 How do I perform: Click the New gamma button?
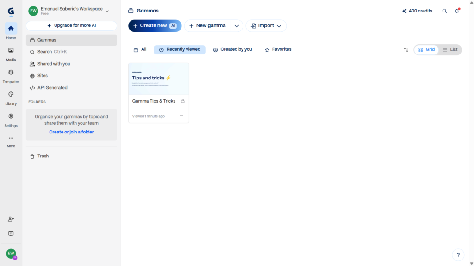tap(207, 26)
